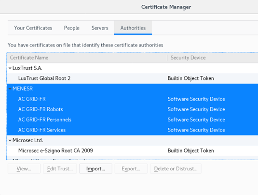Click the Delete or Distrust... button

point(176,168)
